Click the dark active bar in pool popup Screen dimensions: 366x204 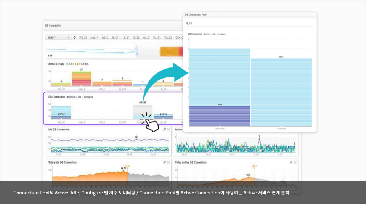pos(220,116)
